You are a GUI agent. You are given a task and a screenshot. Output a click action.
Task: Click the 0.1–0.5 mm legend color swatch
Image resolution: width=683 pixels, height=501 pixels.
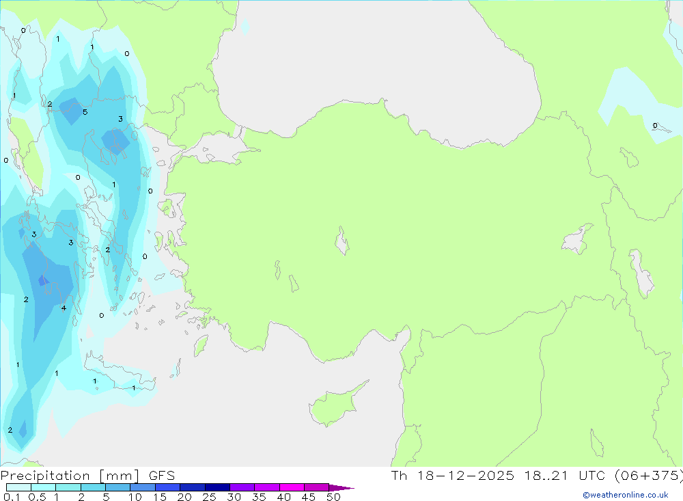[x=18, y=487]
